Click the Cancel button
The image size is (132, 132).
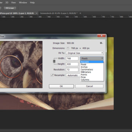[89, 86]
